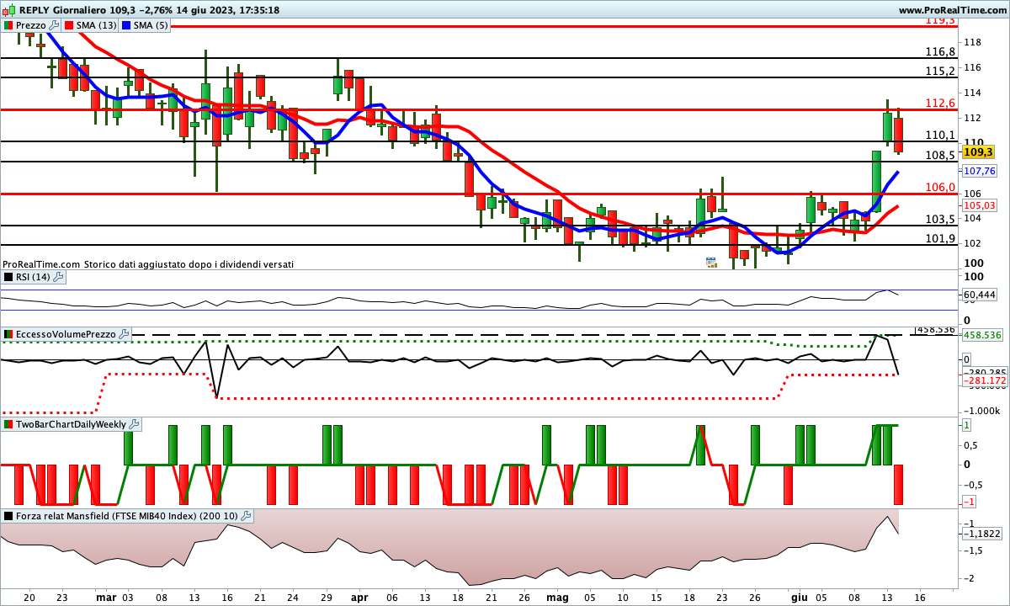
Task: Click the 'Storico dati aggiustato dopo i dividendi versati' note
Action: pos(189,263)
